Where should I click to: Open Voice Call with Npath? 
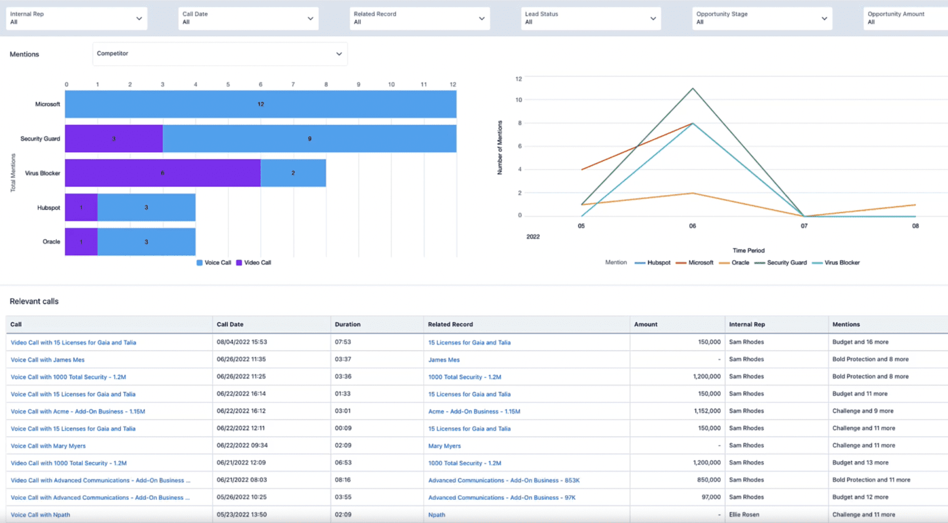point(40,515)
